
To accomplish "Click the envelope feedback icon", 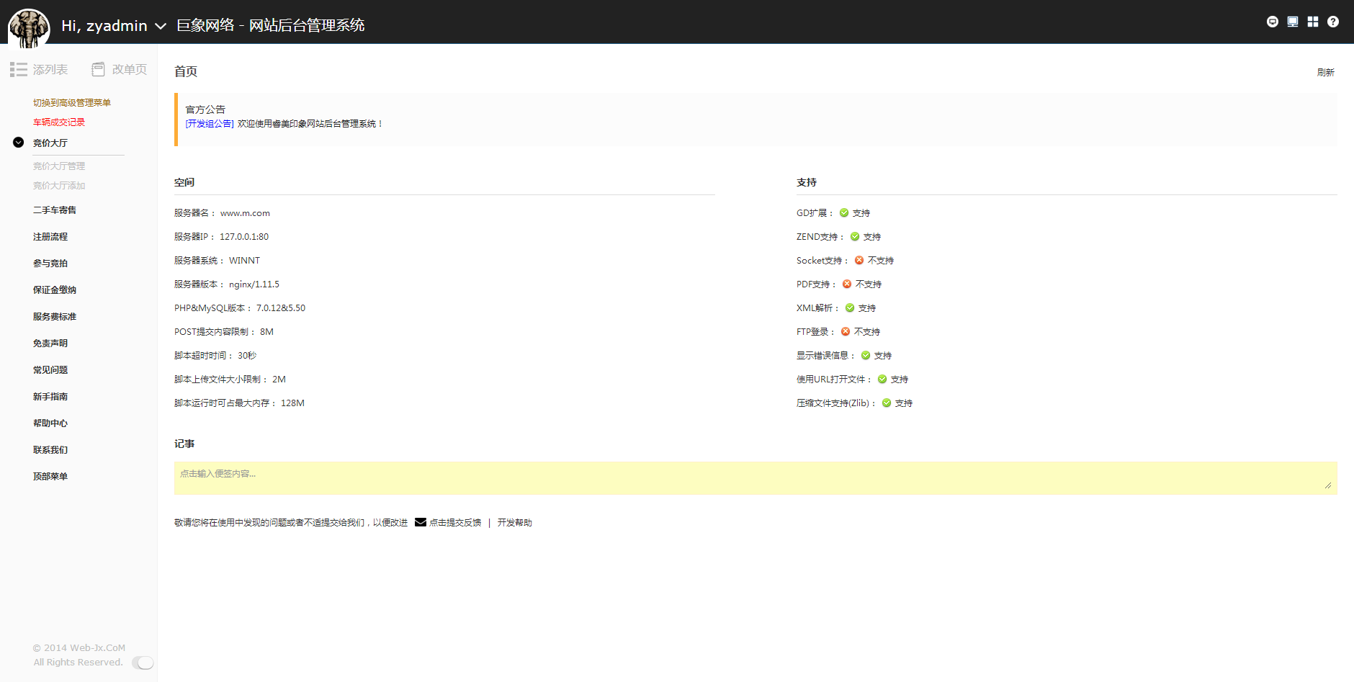I will [x=421, y=522].
